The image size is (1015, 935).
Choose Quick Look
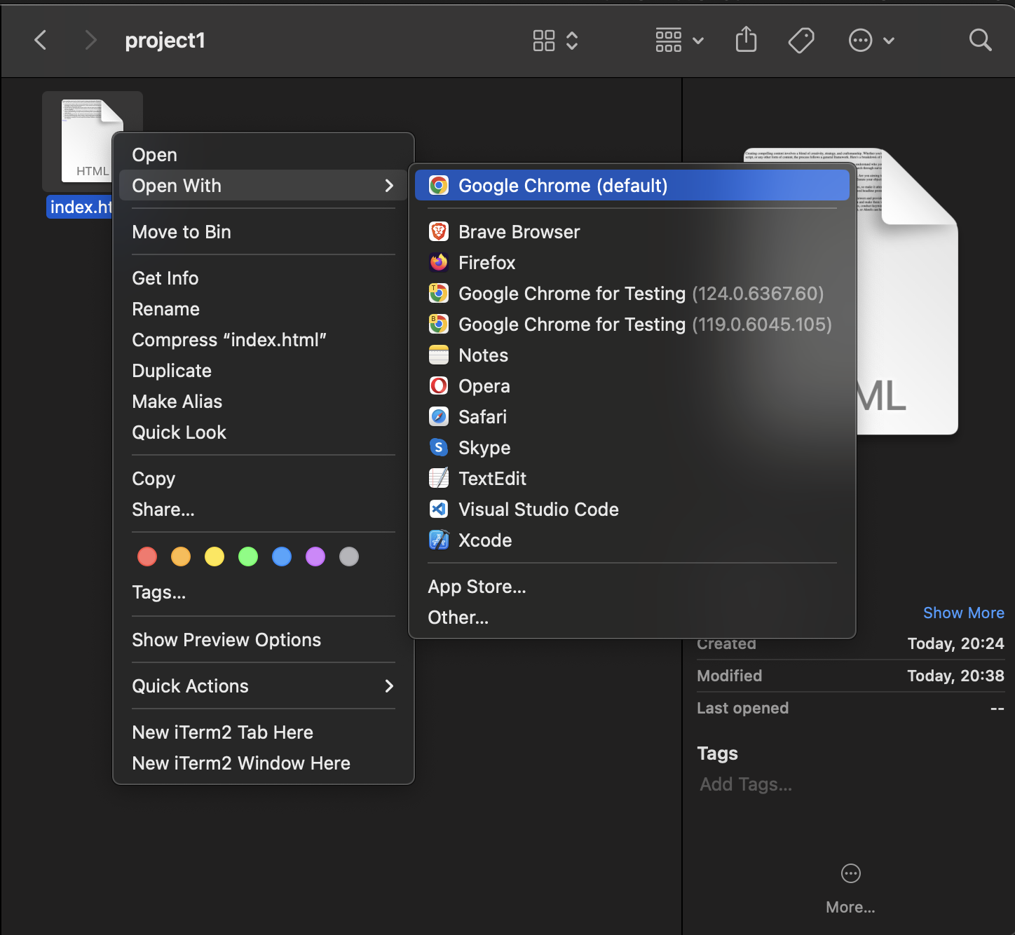[x=264, y=432]
